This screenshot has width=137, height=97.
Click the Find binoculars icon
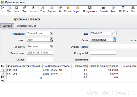pos(133,8)
